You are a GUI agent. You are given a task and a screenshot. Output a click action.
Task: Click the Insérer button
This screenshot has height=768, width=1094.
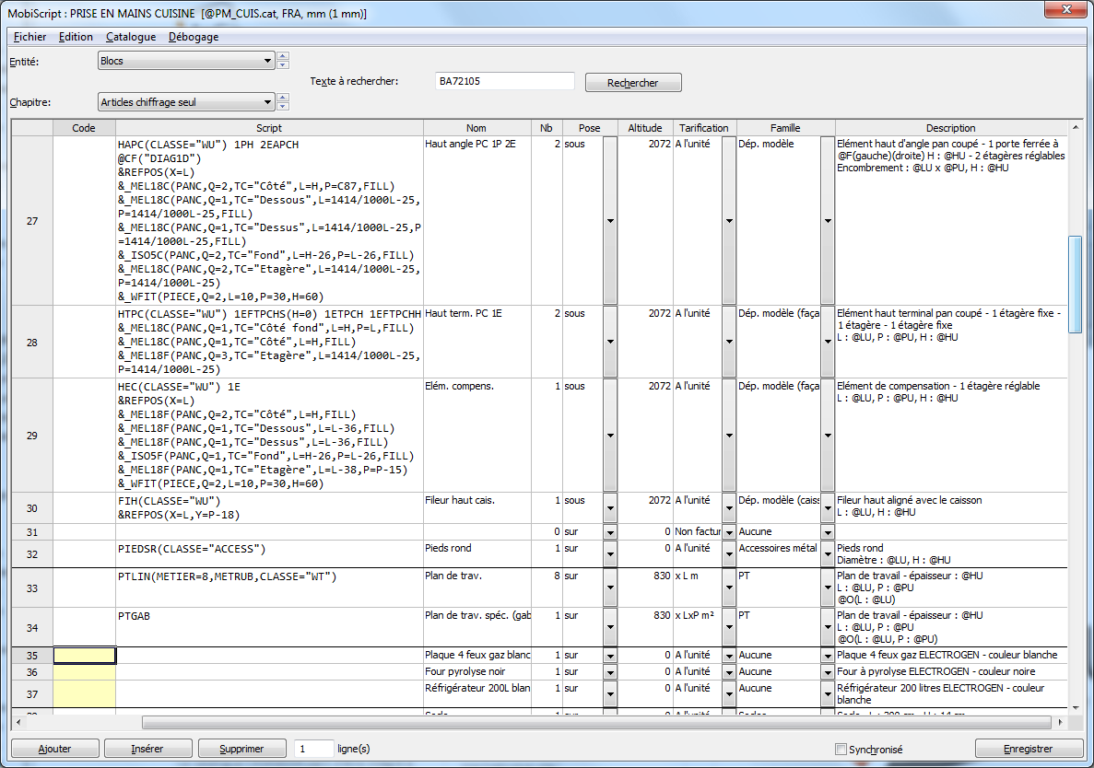pyautogui.click(x=147, y=749)
